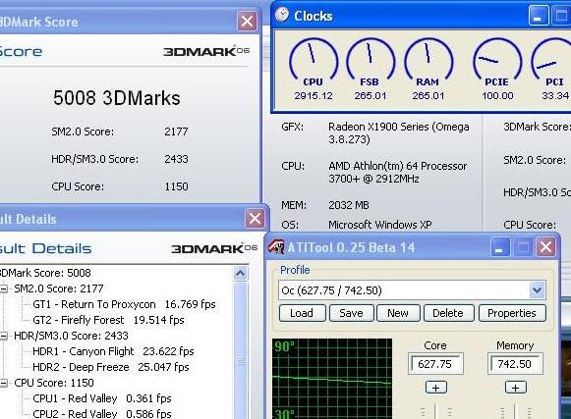The image size is (571, 419).
Task: Click the 3DMark06 logo in Score window
Action: point(206,51)
